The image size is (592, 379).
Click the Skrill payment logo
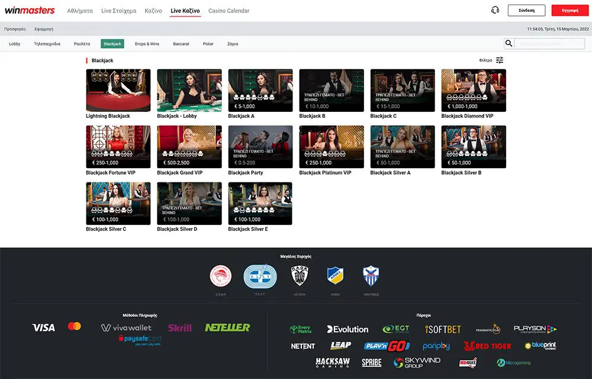179,327
